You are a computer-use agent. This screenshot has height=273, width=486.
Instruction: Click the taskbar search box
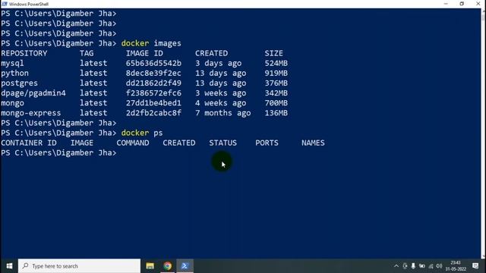[x=79, y=266]
